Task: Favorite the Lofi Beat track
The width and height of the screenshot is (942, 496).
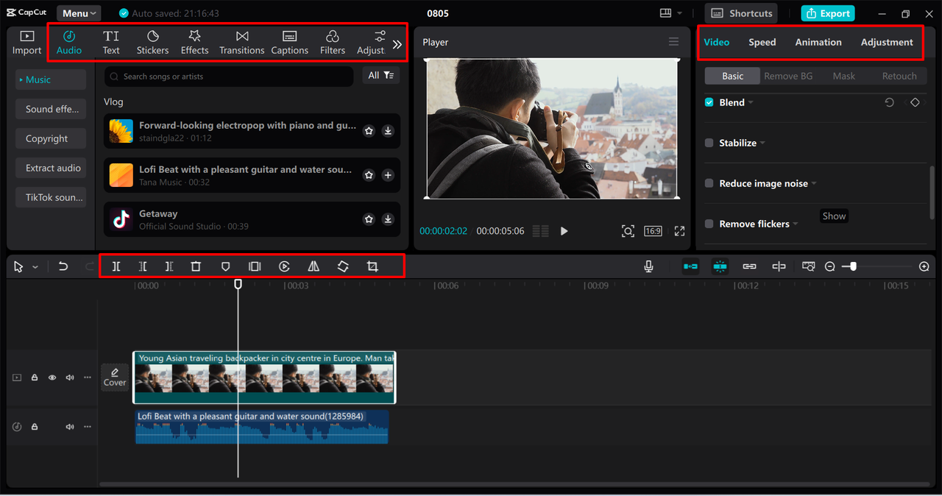Action: [x=369, y=175]
